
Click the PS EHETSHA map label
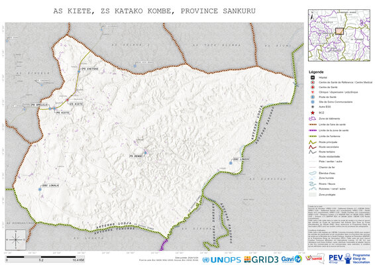click(90, 69)
